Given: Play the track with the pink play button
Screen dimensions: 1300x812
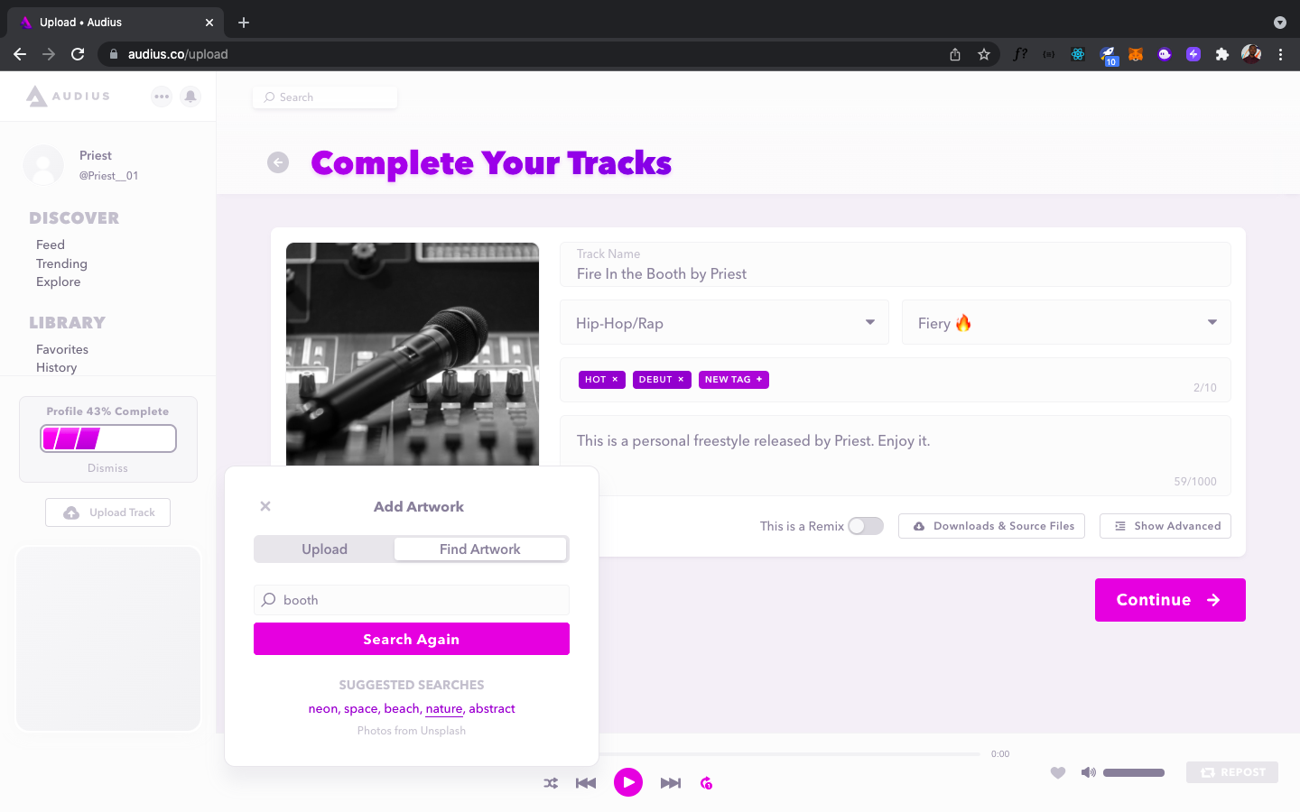Looking at the screenshot, I should point(628,782).
